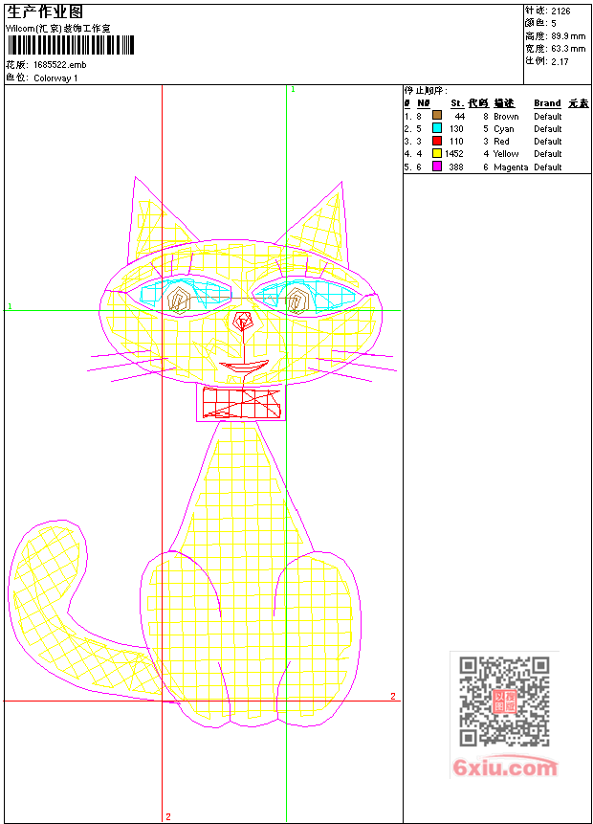Screen dimensions: 593x824
Task: Click the stitch count 388 in Magenta row
Action: pyautogui.click(x=456, y=167)
